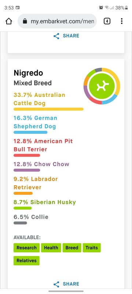Tap the dog name Nigredo

[x=29, y=73]
